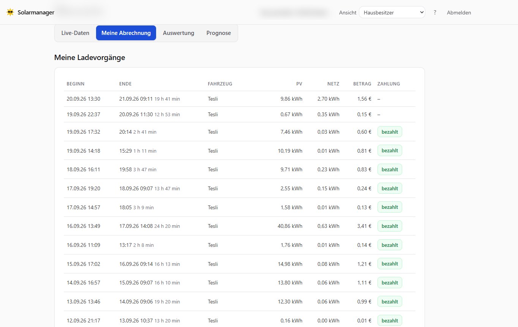Open the Auswertung tab

pos(178,33)
